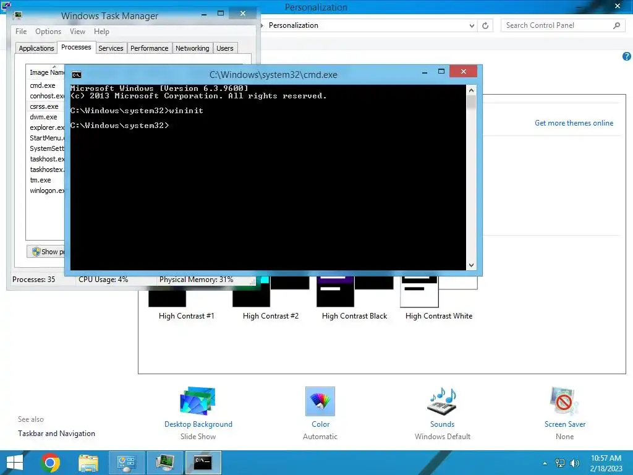This screenshot has width=633, height=475.
Task: Select the explorer.exe process row
Action: (45, 127)
